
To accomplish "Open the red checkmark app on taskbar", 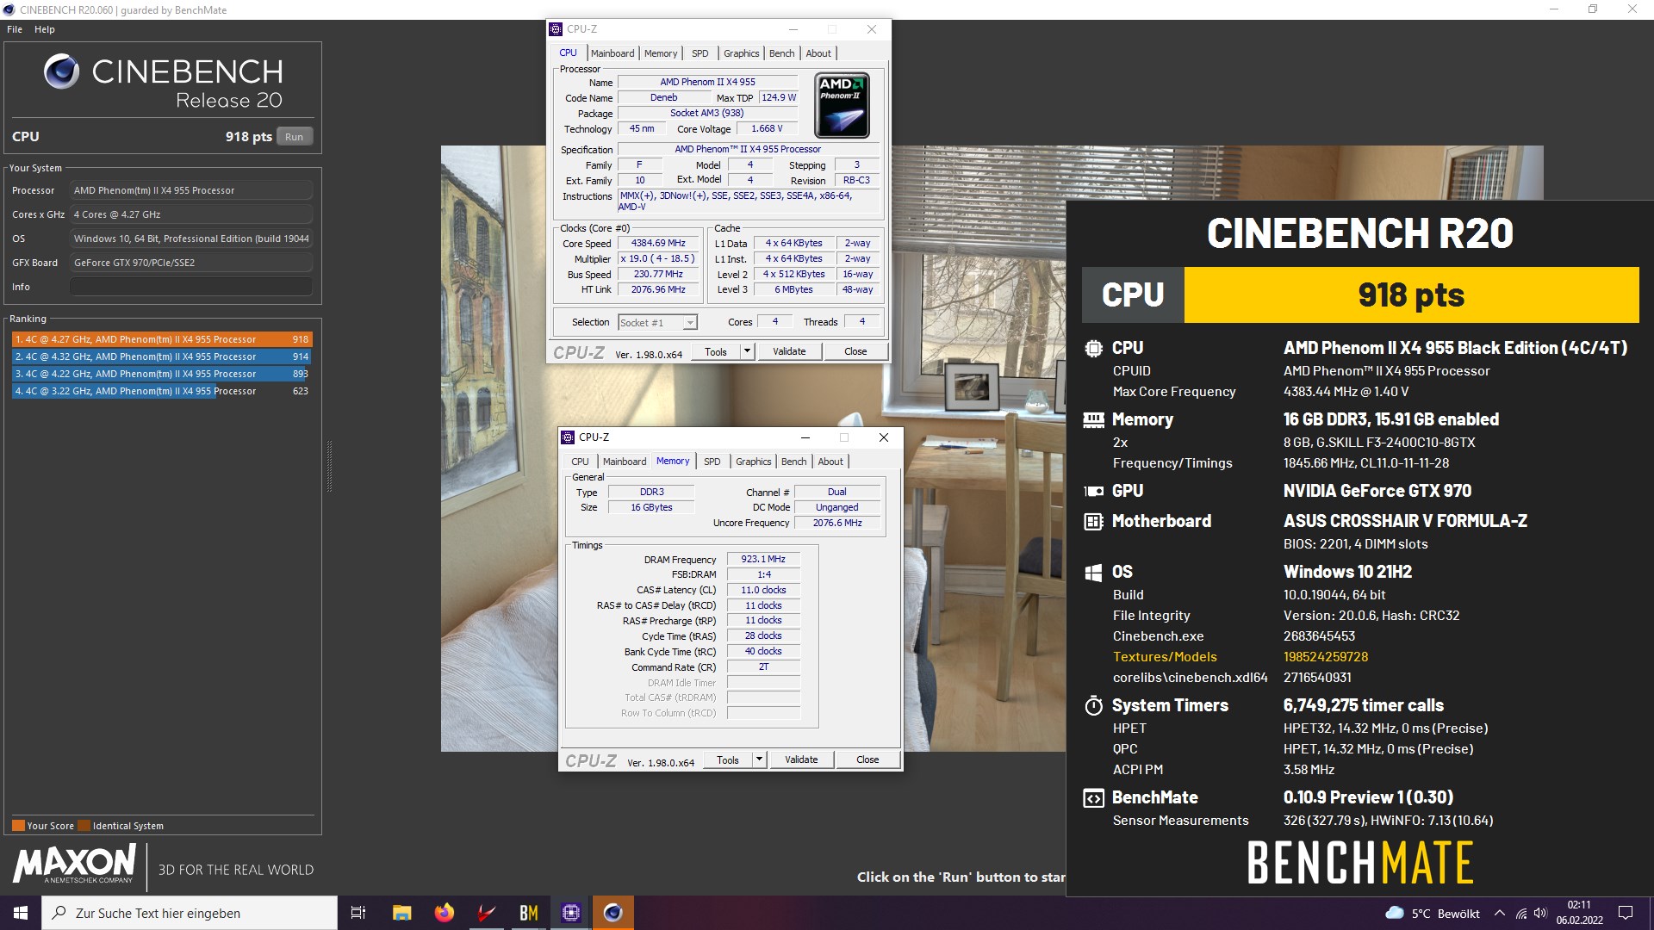I will click(486, 913).
